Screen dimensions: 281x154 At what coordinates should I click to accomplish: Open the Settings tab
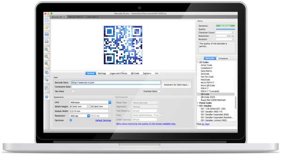tap(102, 73)
